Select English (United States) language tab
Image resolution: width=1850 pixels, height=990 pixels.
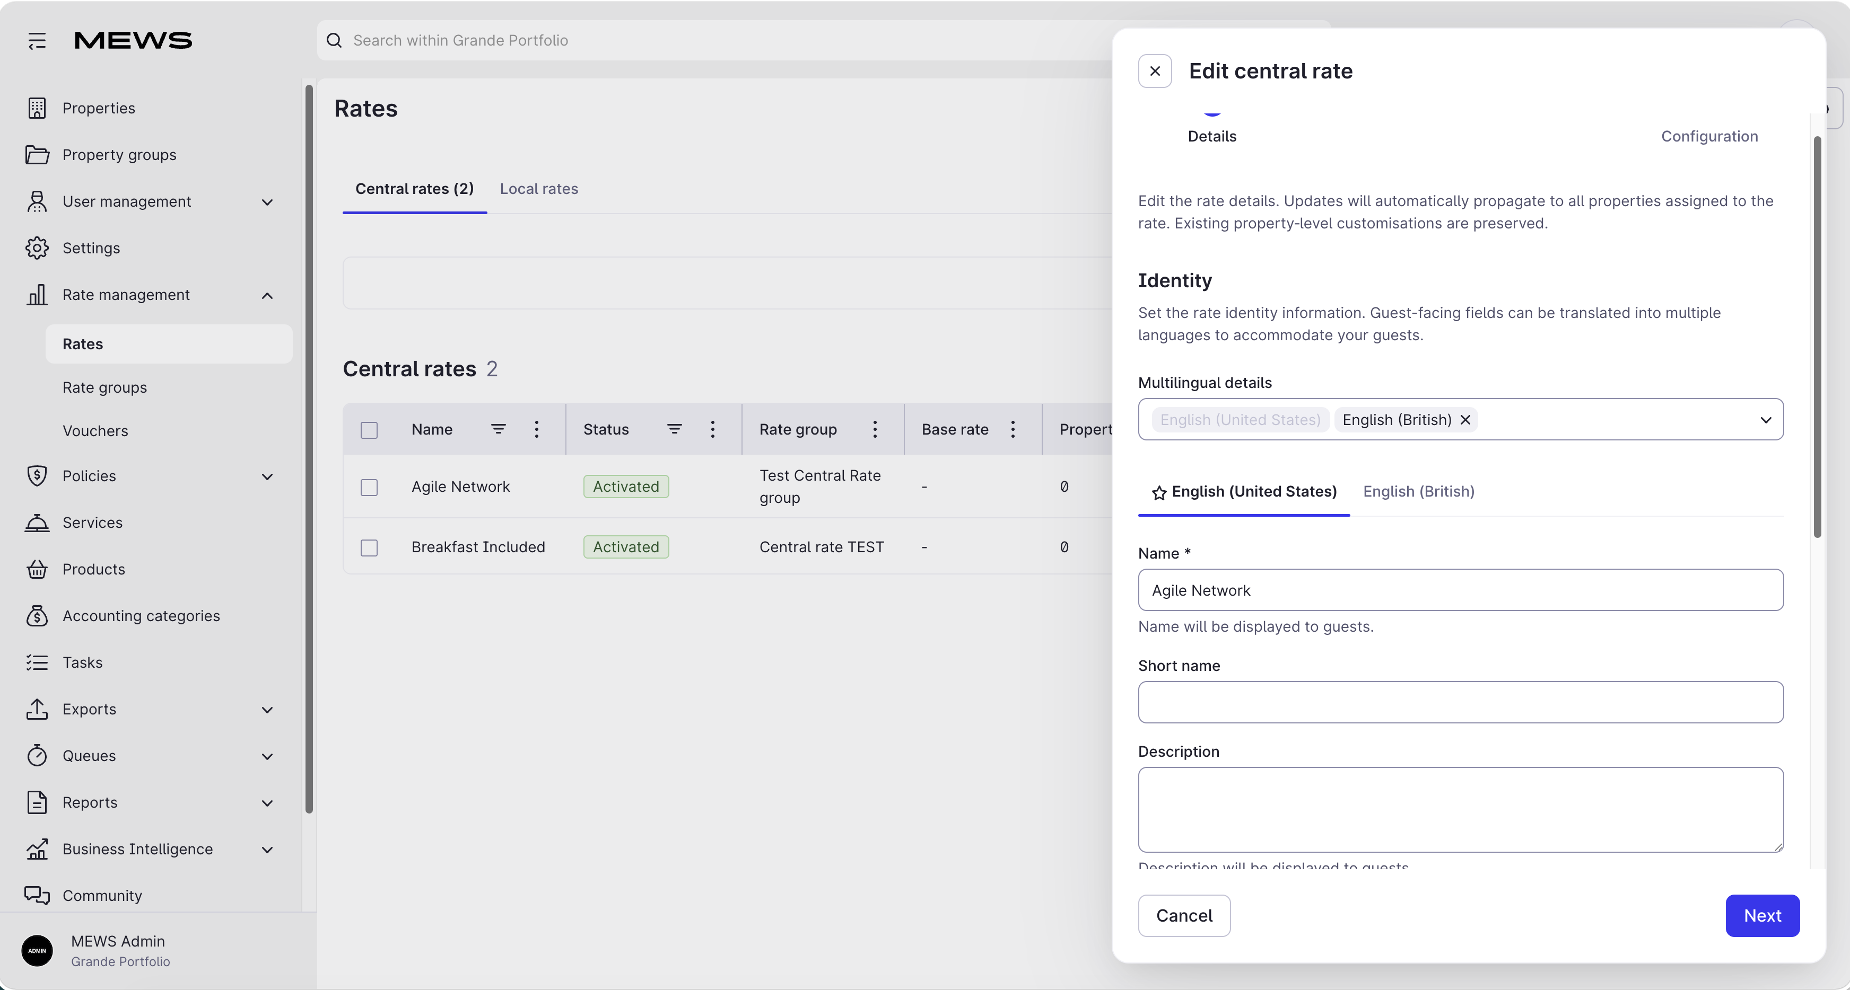click(1244, 491)
